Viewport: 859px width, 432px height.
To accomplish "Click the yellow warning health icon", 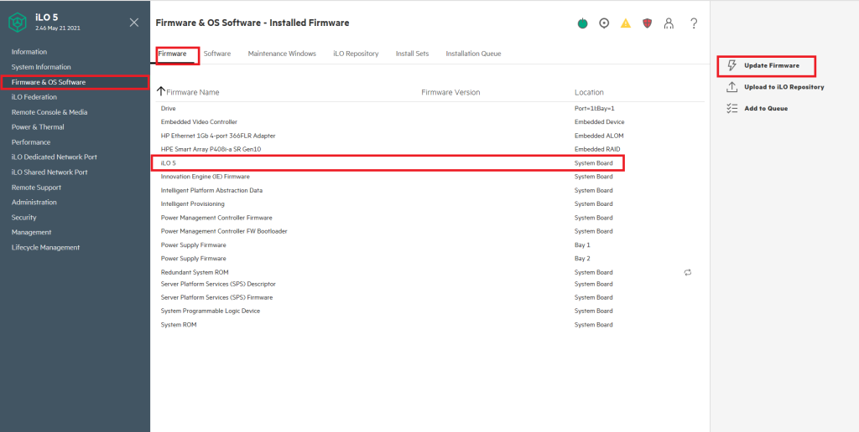I will pos(626,23).
